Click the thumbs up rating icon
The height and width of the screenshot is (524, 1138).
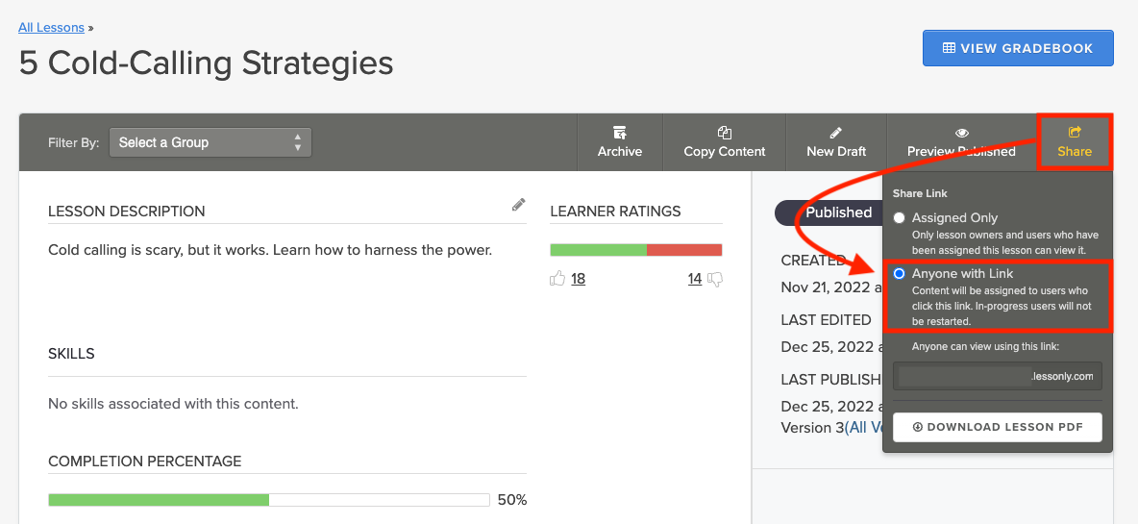click(557, 279)
